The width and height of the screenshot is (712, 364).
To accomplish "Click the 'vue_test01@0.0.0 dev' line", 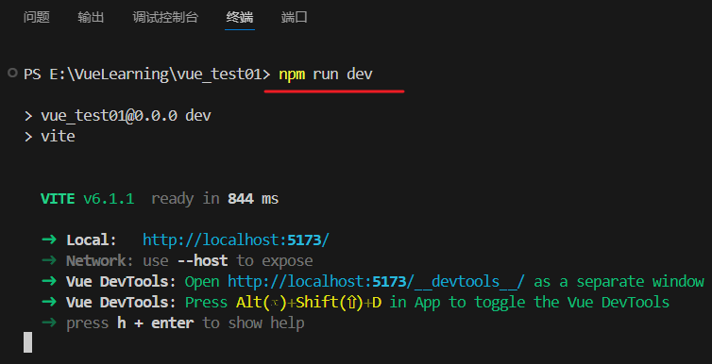I will click(118, 116).
